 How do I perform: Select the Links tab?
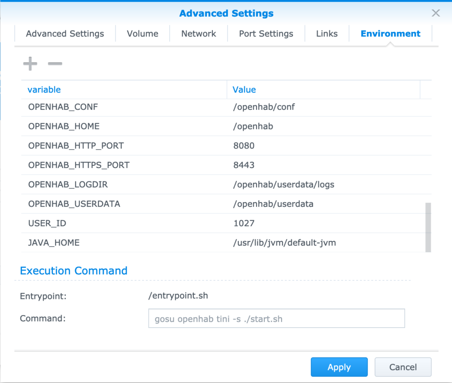pyautogui.click(x=327, y=34)
